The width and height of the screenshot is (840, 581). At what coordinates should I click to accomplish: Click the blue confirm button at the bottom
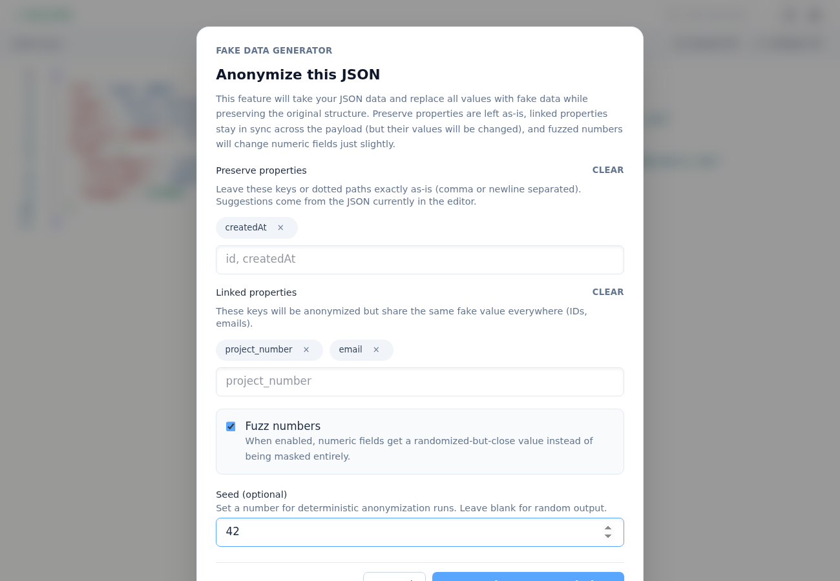[528, 579]
